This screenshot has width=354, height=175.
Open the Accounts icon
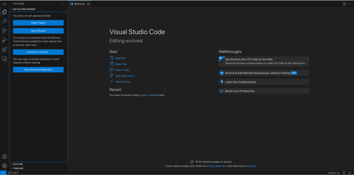point(4,156)
